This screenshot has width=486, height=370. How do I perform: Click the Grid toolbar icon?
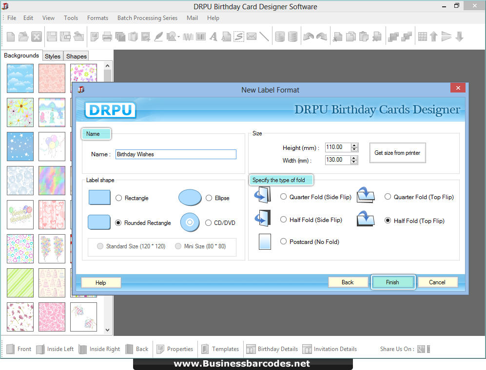point(422,37)
